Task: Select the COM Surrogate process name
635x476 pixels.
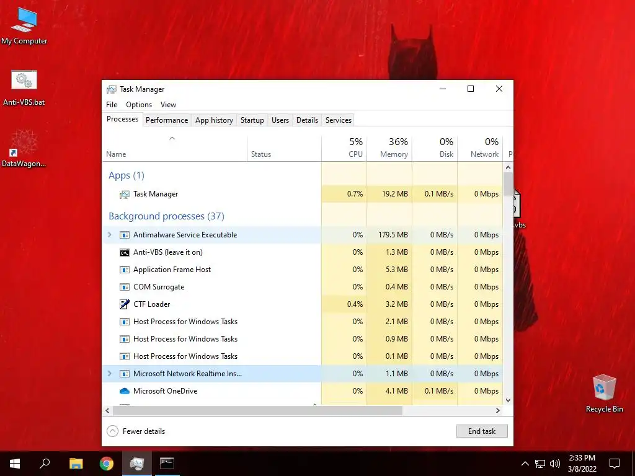Action: (x=159, y=287)
